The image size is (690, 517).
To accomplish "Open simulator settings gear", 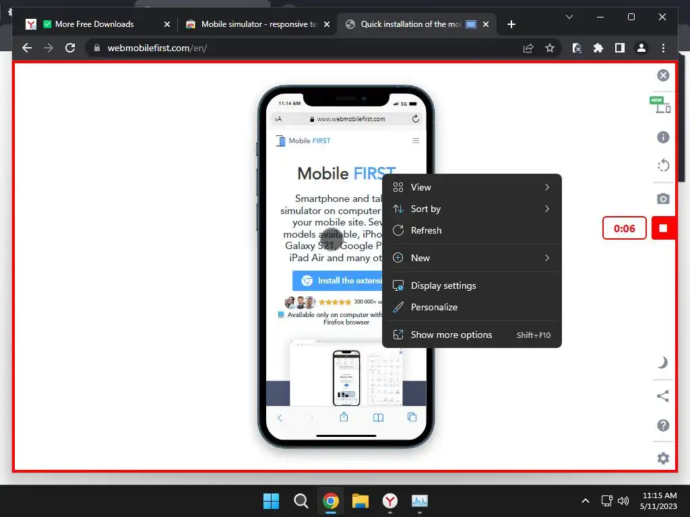I will pyautogui.click(x=663, y=458).
